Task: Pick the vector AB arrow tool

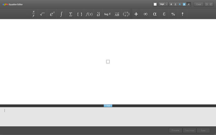Action: click(117, 14)
